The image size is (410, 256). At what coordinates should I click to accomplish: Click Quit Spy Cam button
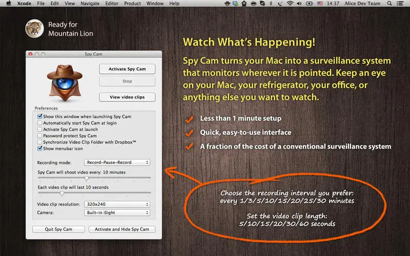tap(58, 229)
